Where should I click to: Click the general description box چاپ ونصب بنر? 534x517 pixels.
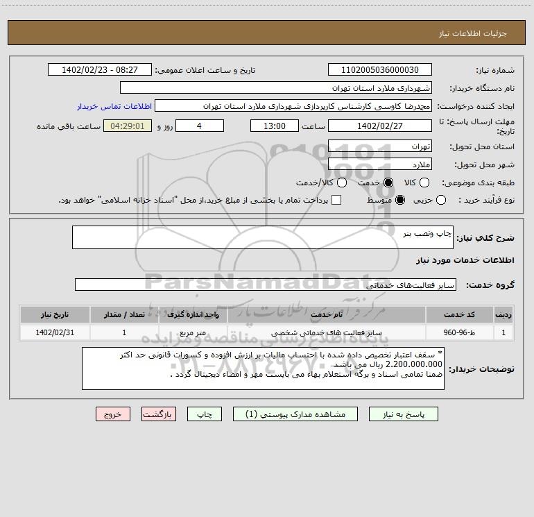click(263, 237)
